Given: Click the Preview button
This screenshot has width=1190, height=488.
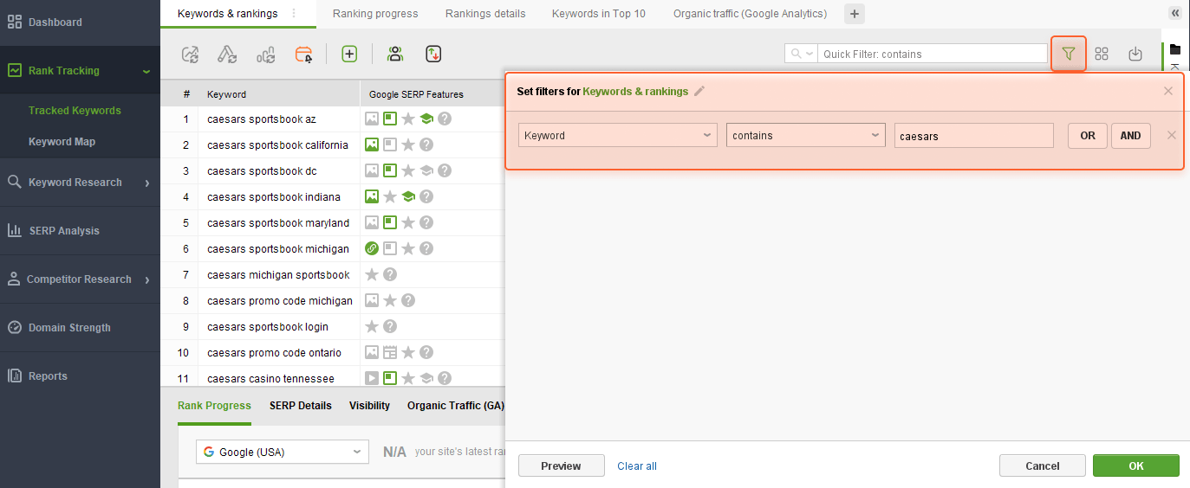Looking at the screenshot, I should 561,466.
